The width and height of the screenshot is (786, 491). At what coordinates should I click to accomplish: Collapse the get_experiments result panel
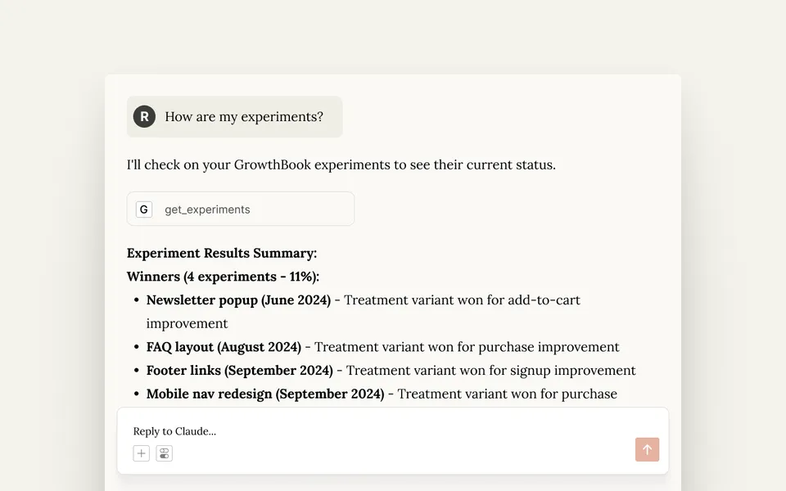240,209
